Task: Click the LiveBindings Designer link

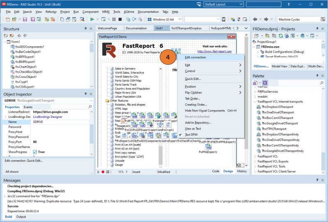Action: point(48,117)
